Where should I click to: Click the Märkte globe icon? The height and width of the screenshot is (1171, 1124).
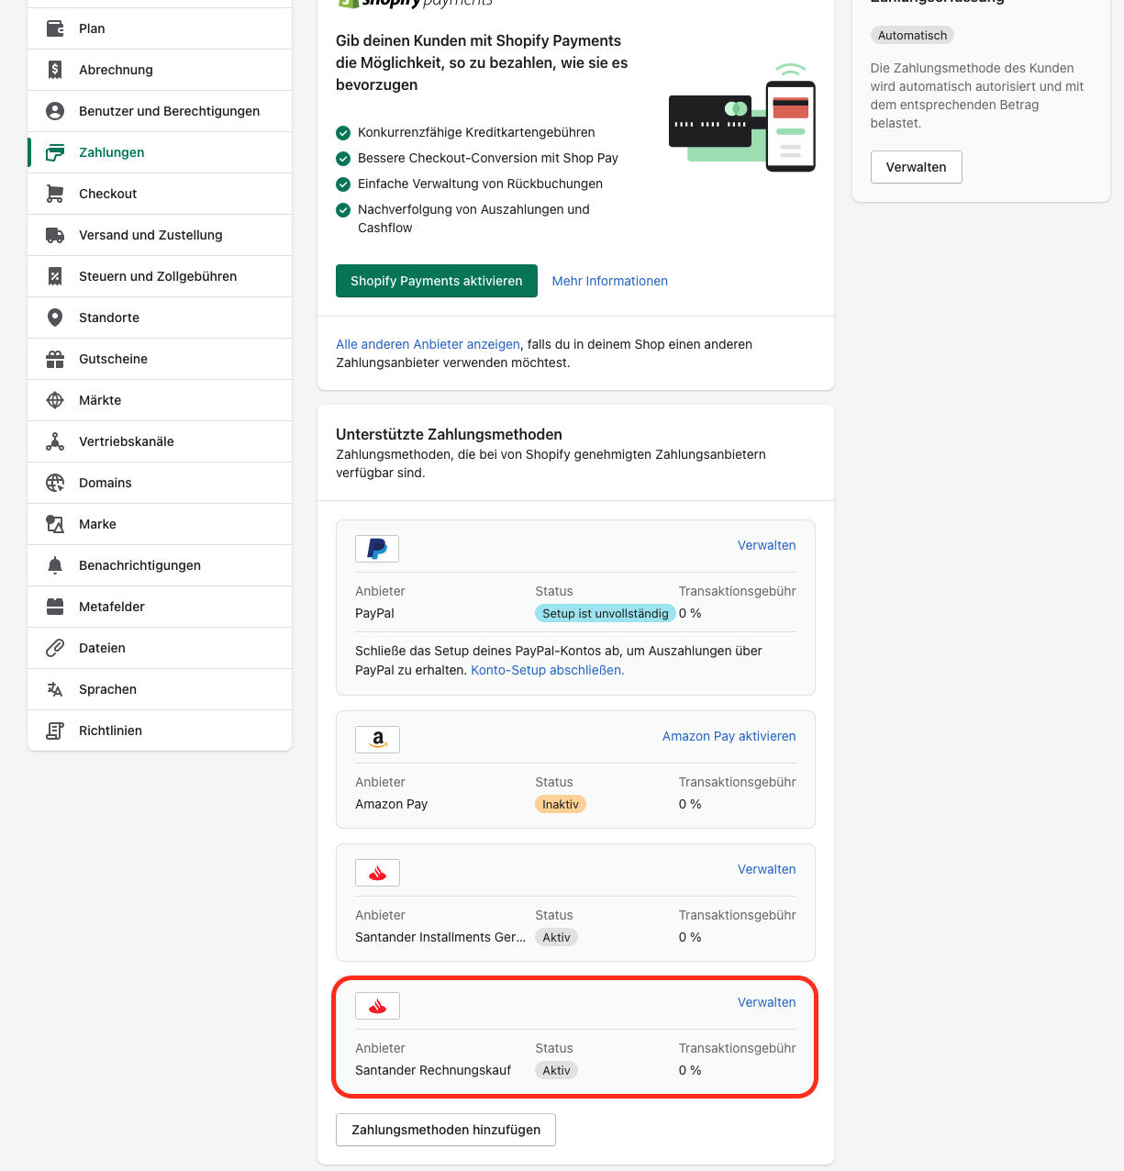click(x=55, y=400)
